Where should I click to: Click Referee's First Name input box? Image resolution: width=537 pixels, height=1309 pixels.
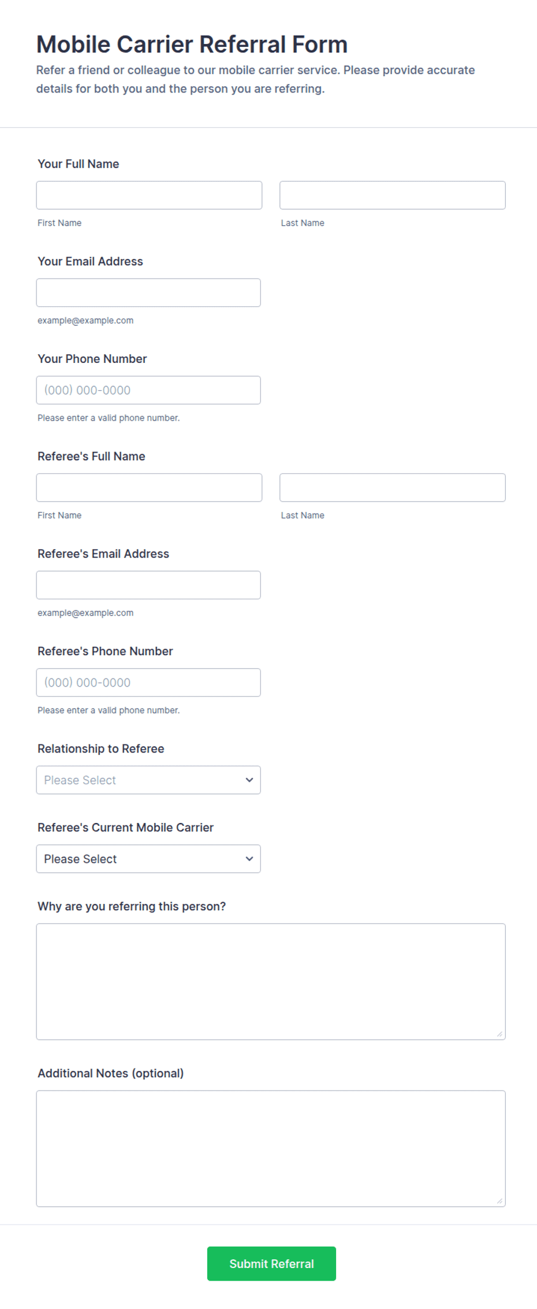[x=149, y=488]
